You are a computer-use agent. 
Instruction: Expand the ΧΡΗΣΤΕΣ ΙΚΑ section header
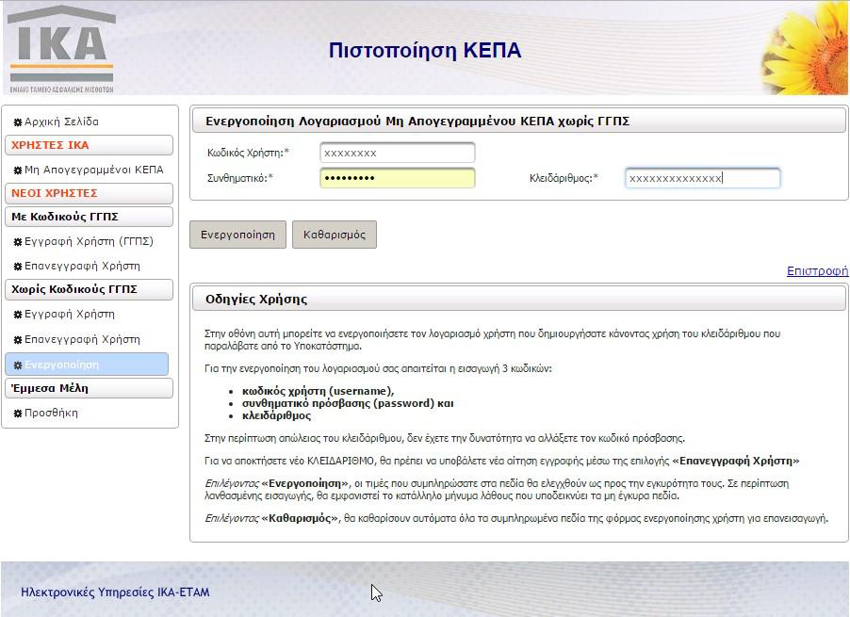click(89, 145)
